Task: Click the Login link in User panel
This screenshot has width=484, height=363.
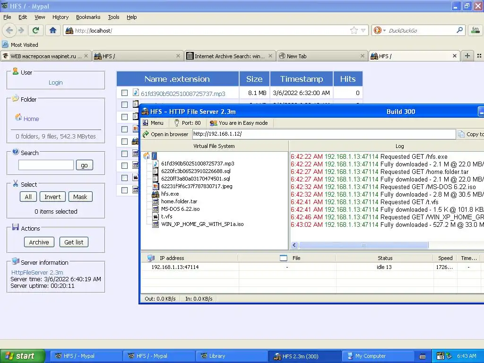Action: coord(56,82)
